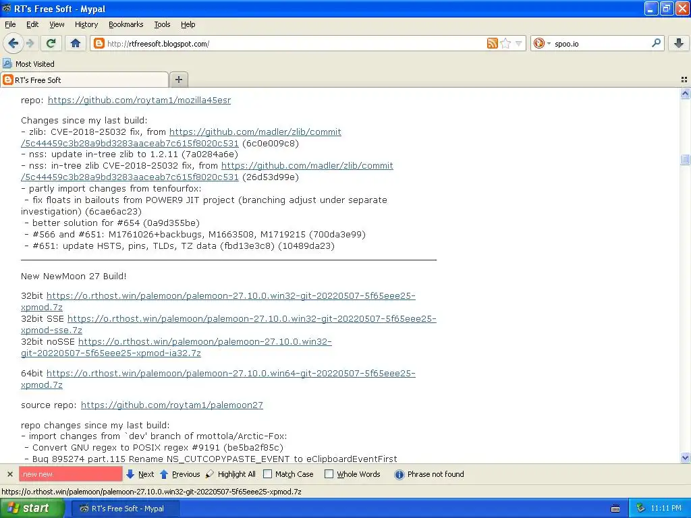Click the 11:11 PM clock

[x=665, y=508]
